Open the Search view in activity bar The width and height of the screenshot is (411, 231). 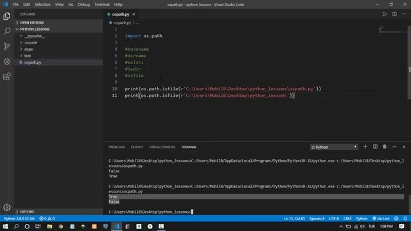(x=7, y=31)
